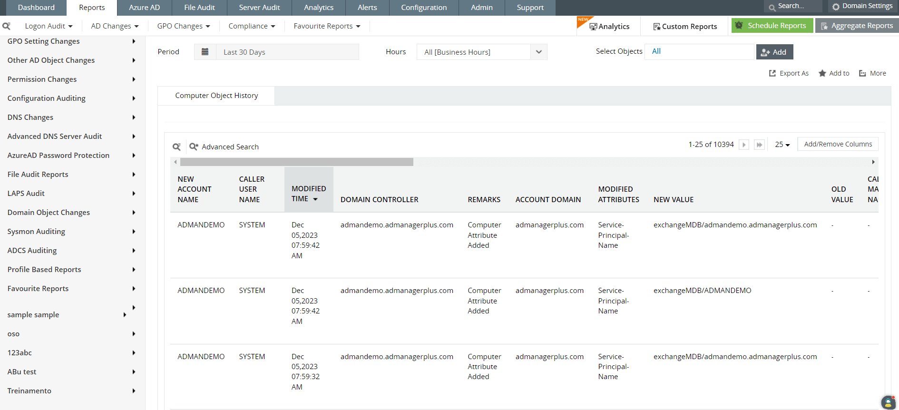Image resolution: width=899 pixels, height=410 pixels.
Task: Click the top bar search magnifier
Action: coord(772,7)
